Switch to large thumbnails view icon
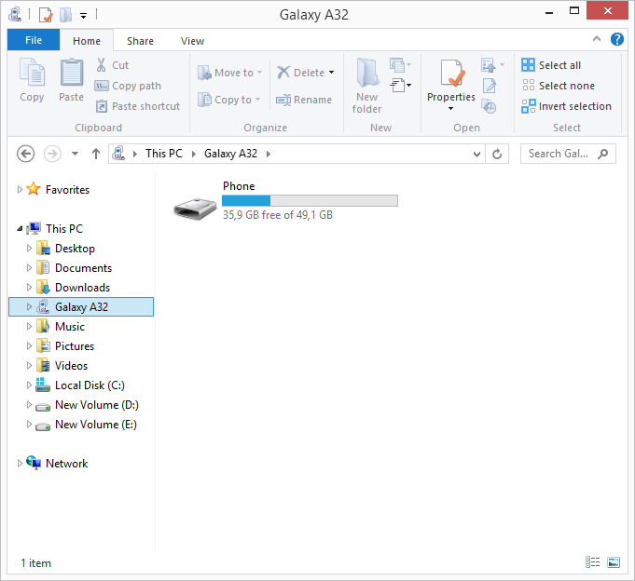 [x=614, y=562]
